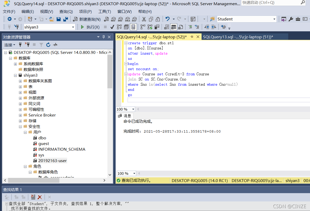The height and width of the screenshot is (211, 310).
Task: Collapse the 安全性 tree node
Action: point(20,127)
